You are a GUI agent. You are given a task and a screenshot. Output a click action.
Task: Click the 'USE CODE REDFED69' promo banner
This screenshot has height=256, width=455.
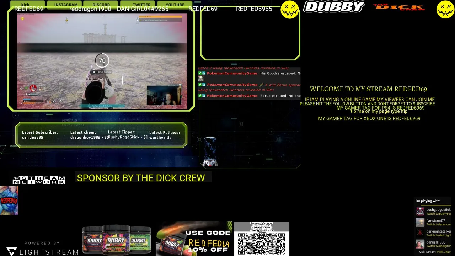tap(194, 239)
